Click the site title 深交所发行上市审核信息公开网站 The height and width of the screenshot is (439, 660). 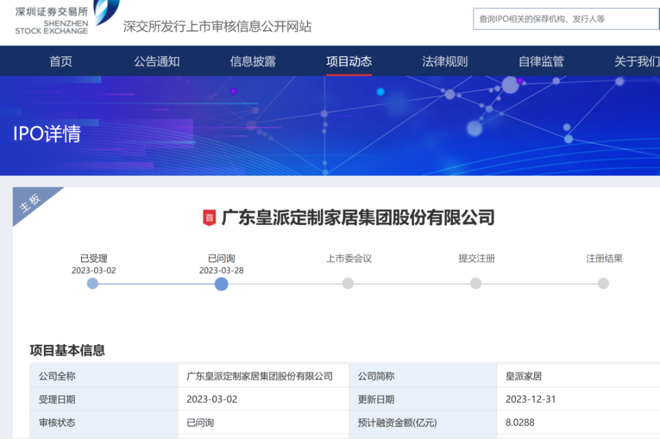[217, 27]
